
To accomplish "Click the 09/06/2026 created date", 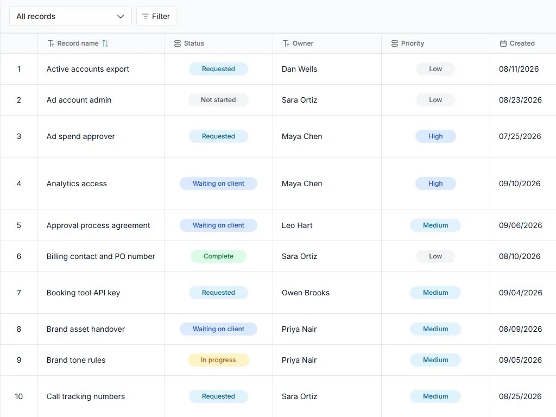I will pos(520,225).
